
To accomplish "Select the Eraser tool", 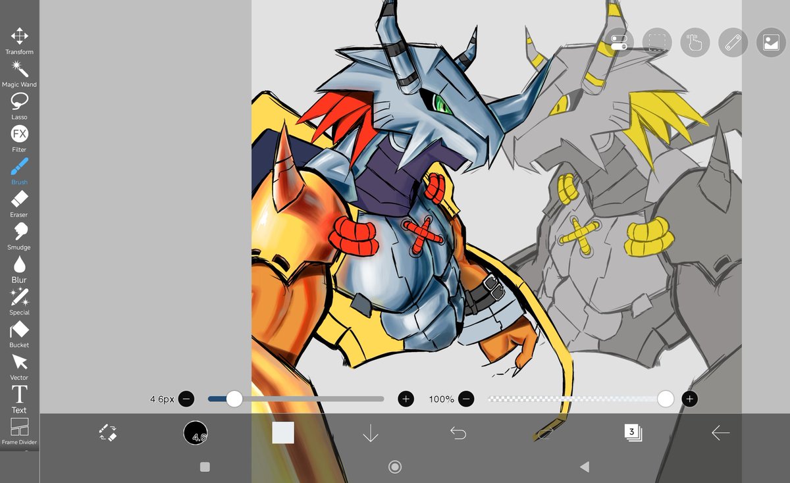I will (x=19, y=204).
